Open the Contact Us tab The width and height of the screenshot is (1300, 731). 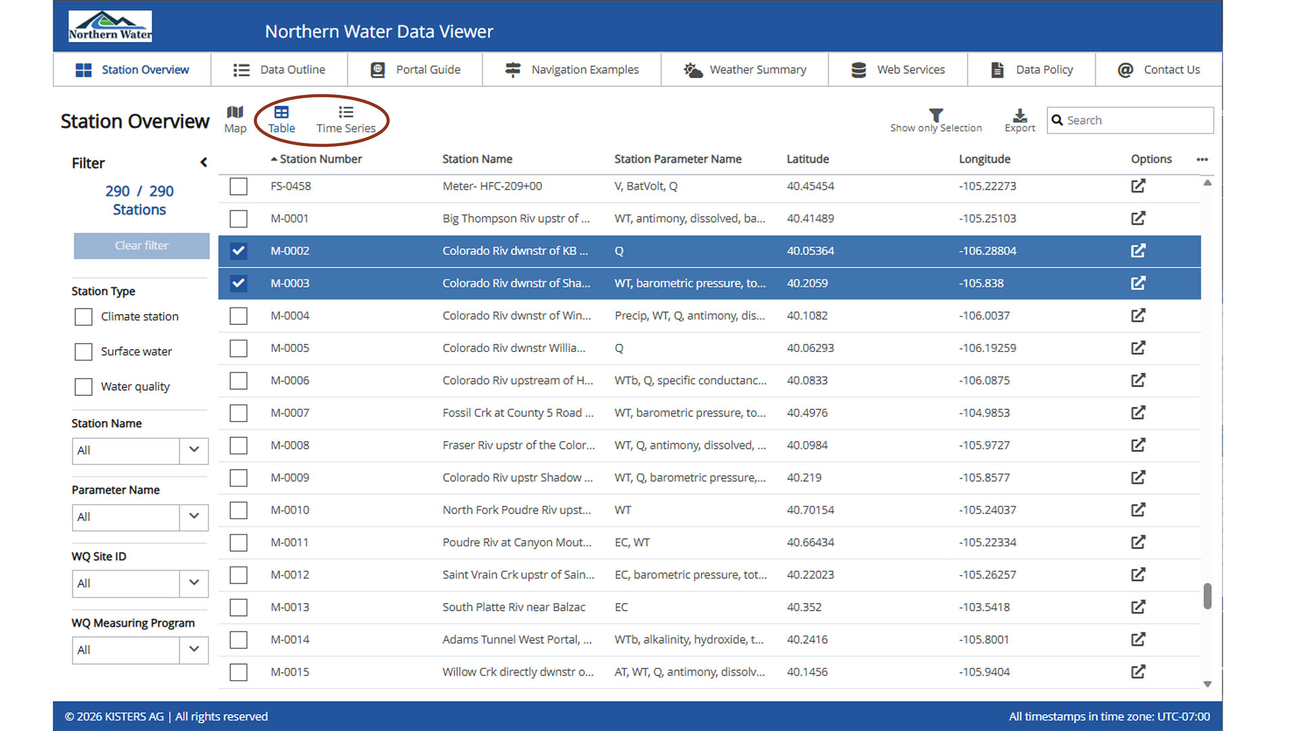click(1158, 70)
